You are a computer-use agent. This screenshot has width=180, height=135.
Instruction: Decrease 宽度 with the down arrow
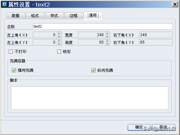point(107,36)
